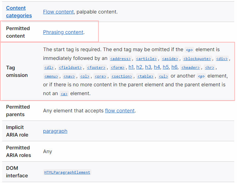Image resolution: width=237 pixels, height=183 pixels.
Task: Click the <footer> element link
Action: 96,67
